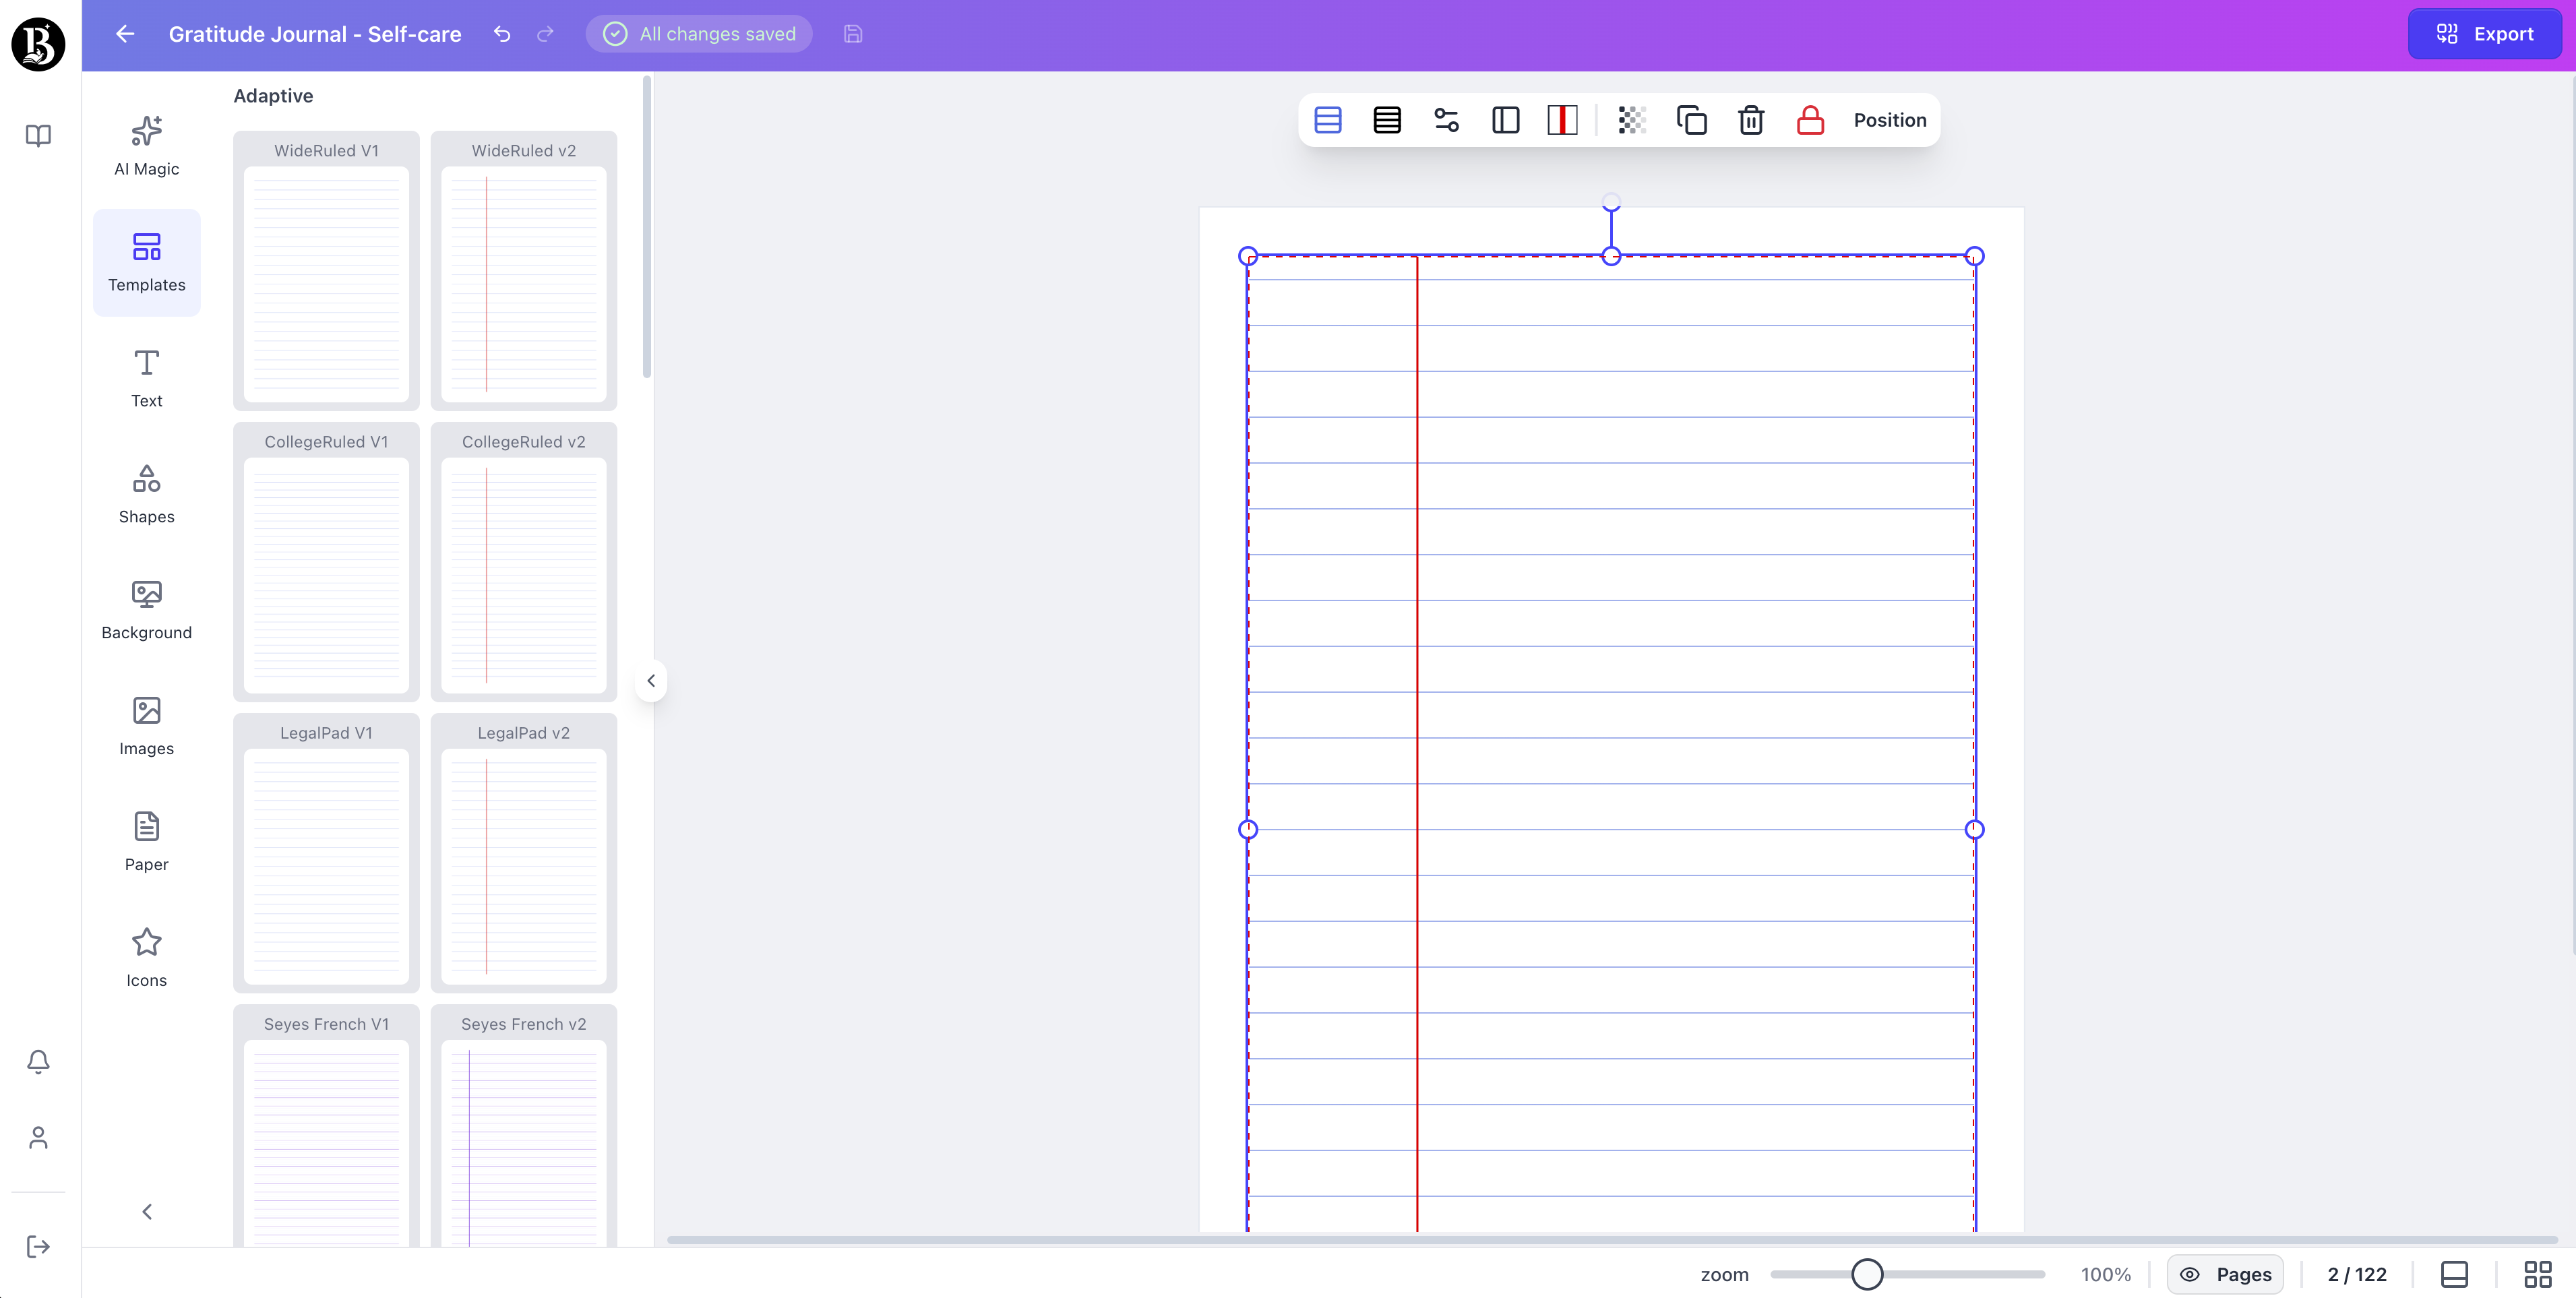Open the Icons panel
This screenshot has width=2576, height=1298.
click(x=146, y=957)
